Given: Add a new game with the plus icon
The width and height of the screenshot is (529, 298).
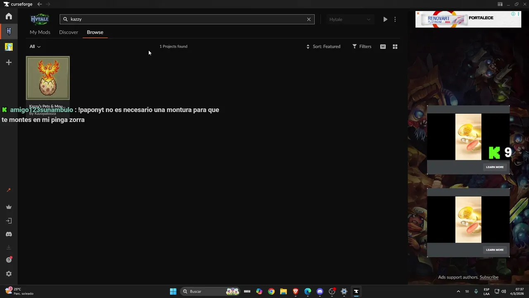Looking at the screenshot, I should pos(9,62).
